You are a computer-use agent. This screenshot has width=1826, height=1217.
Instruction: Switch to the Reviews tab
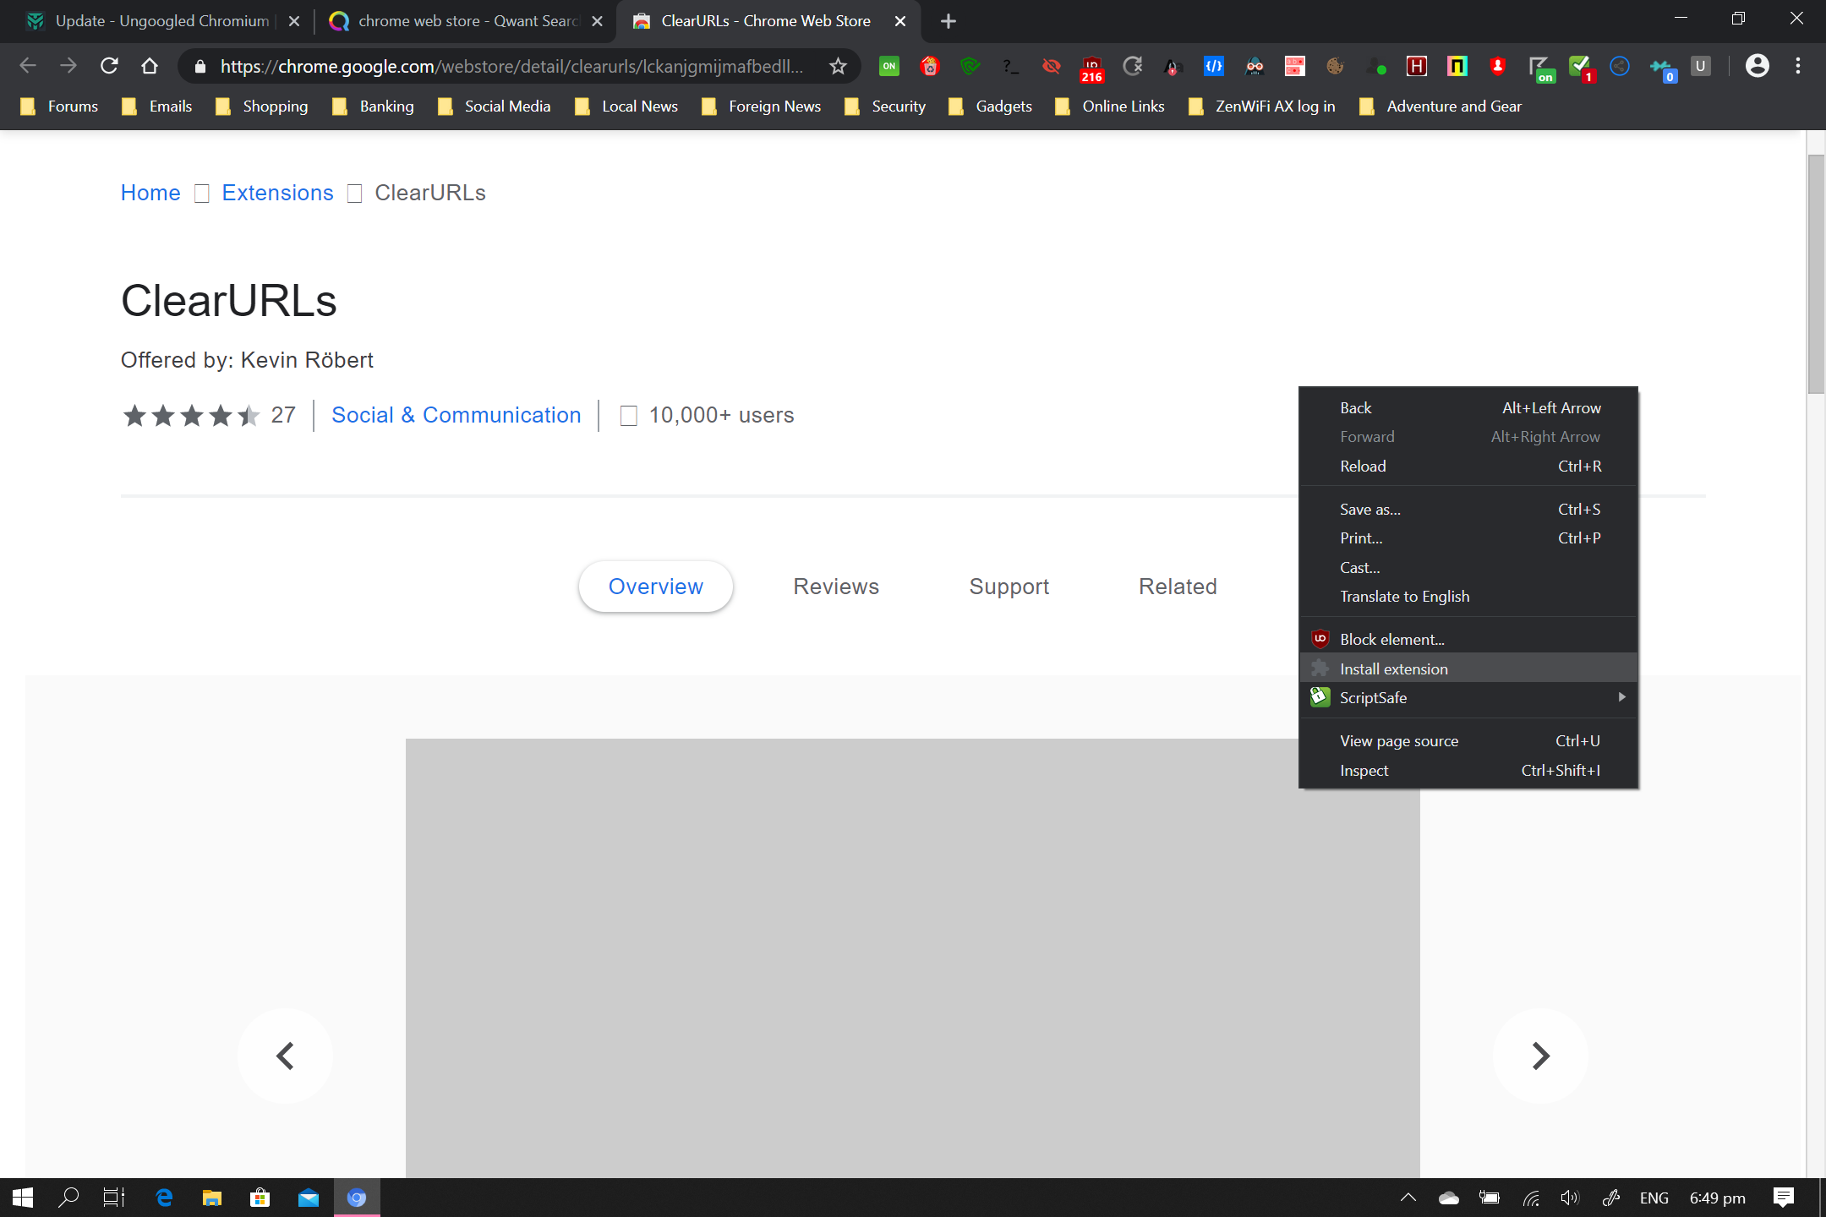835,587
